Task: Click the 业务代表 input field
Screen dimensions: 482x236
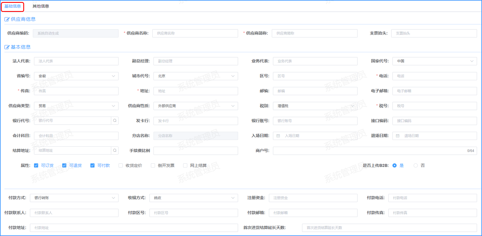Action: click(315, 61)
